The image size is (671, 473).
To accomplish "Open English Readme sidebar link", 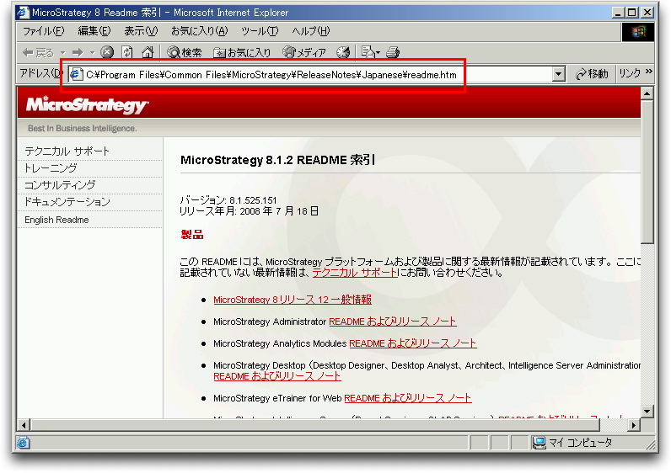I will 56,220.
